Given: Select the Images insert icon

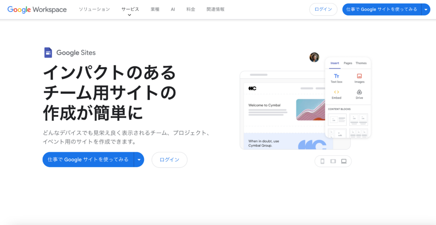Looking at the screenshot, I should (x=359, y=76).
